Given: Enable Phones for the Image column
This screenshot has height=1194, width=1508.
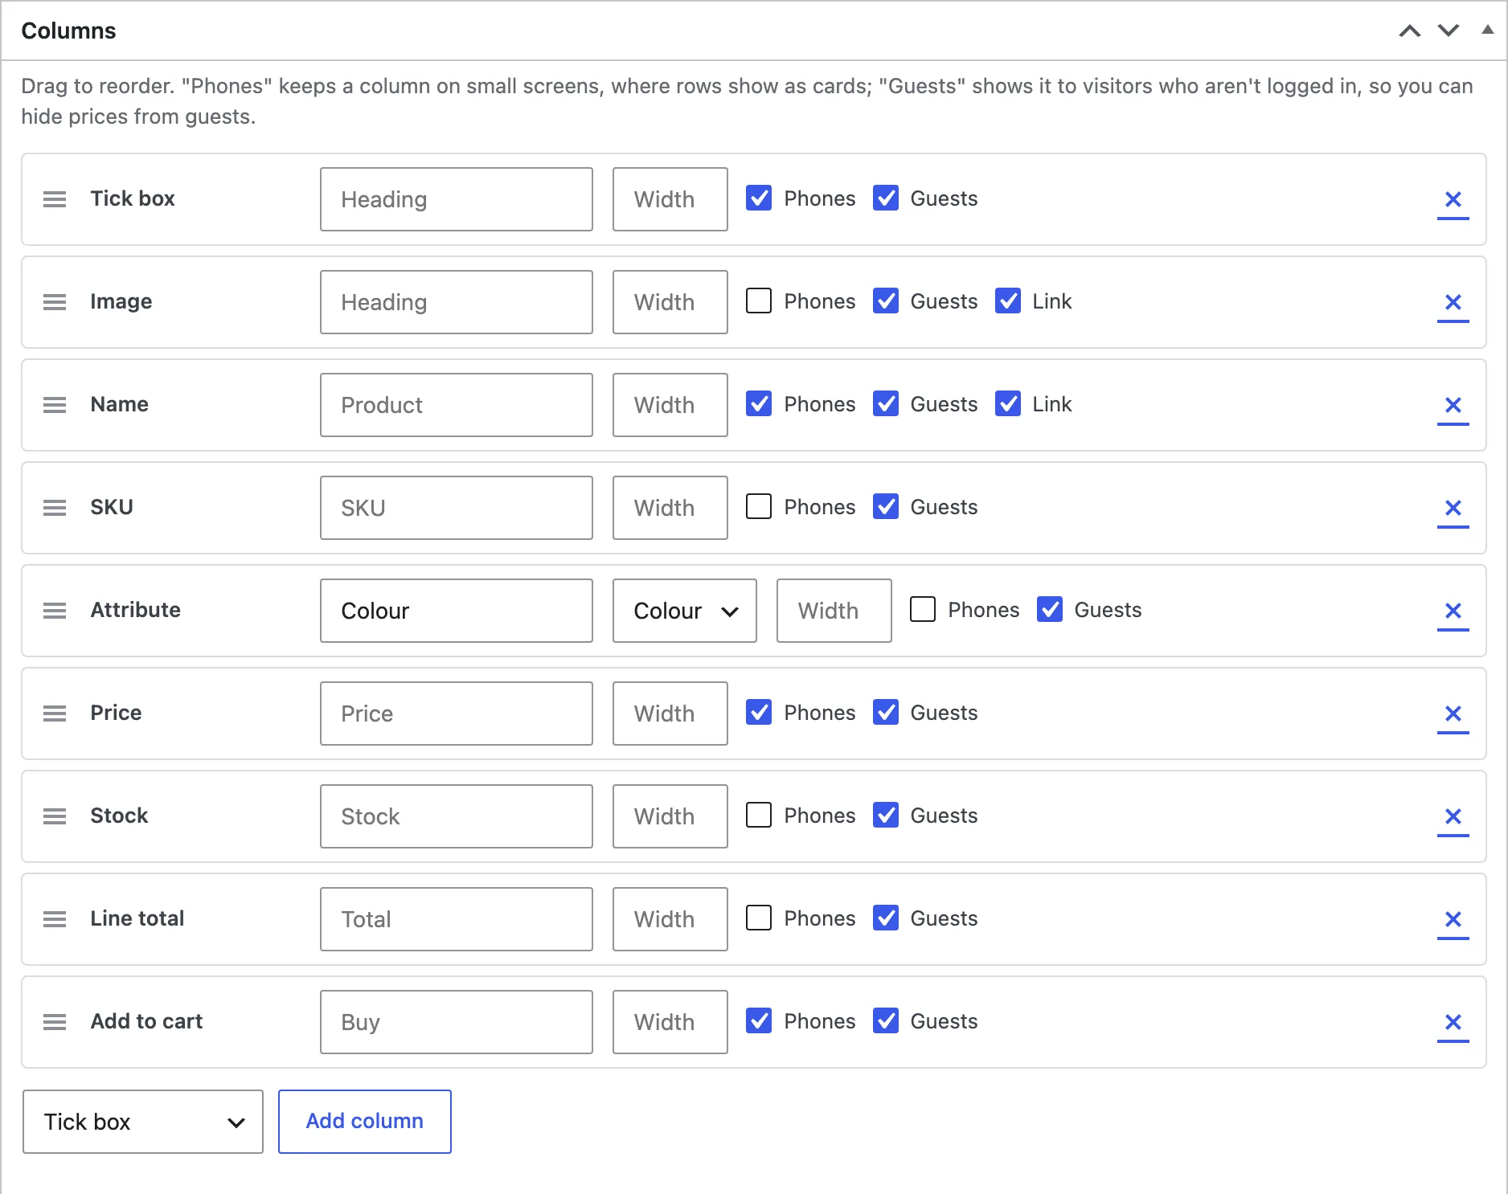Looking at the screenshot, I should tap(759, 301).
